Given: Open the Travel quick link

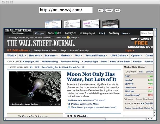Looking at the screenshot, I should coord(104,62).
